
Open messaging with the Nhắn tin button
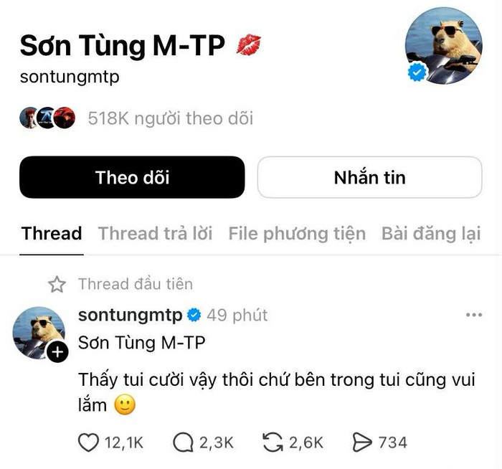(370, 177)
